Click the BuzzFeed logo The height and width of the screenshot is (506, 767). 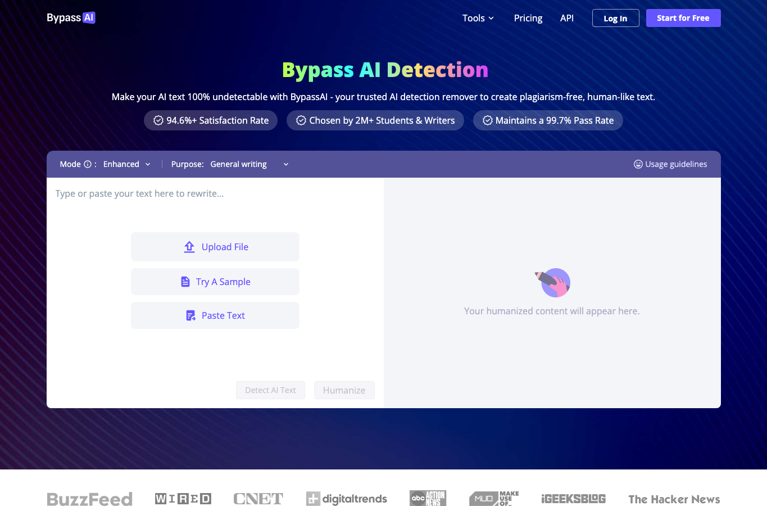(90, 499)
